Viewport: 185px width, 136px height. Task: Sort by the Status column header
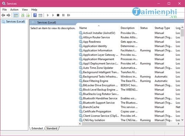tap(146, 28)
